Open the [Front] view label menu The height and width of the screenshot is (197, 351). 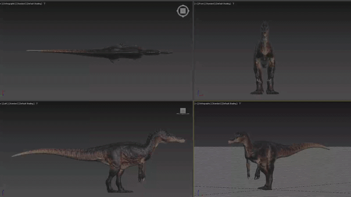201,4
